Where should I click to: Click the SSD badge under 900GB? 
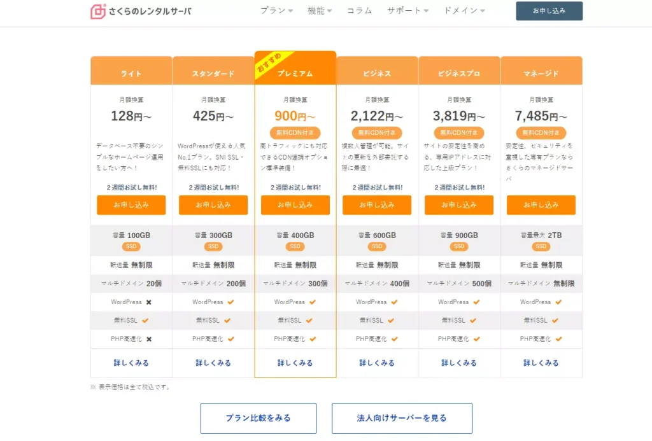coord(458,246)
